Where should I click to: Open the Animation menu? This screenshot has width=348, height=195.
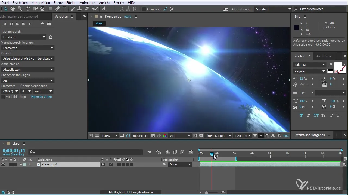[x=88, y=2]
